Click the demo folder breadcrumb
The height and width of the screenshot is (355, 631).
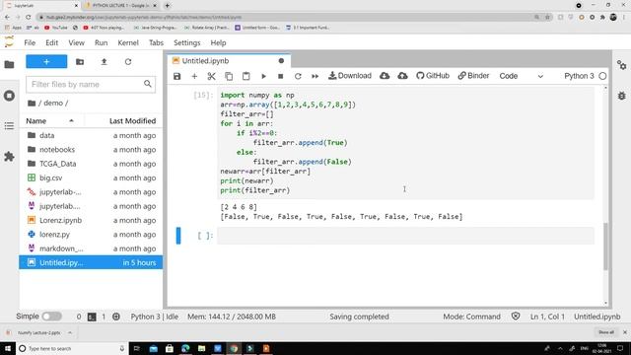click(x=53, y=103)
